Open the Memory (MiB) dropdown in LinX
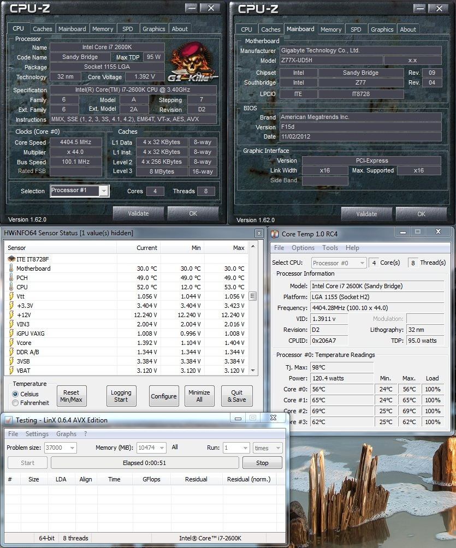Image resolution: width=456 pixels, height=548 pixels. click(162, 448)
